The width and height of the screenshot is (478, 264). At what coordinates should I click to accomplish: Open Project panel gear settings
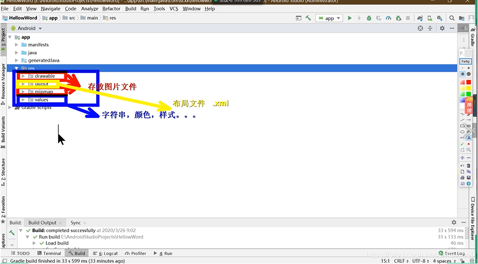(x=442, y=28)
